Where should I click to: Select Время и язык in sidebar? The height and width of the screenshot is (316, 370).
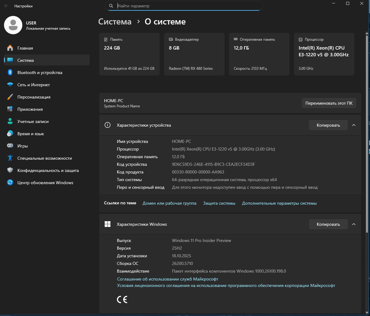tap(31, 134)
